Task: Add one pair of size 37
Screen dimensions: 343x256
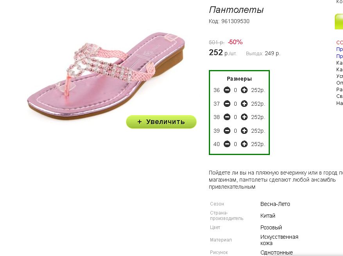Action: (244, 104)
